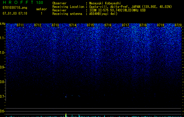Select the file name 0701030710.png

tap(15, 8)
